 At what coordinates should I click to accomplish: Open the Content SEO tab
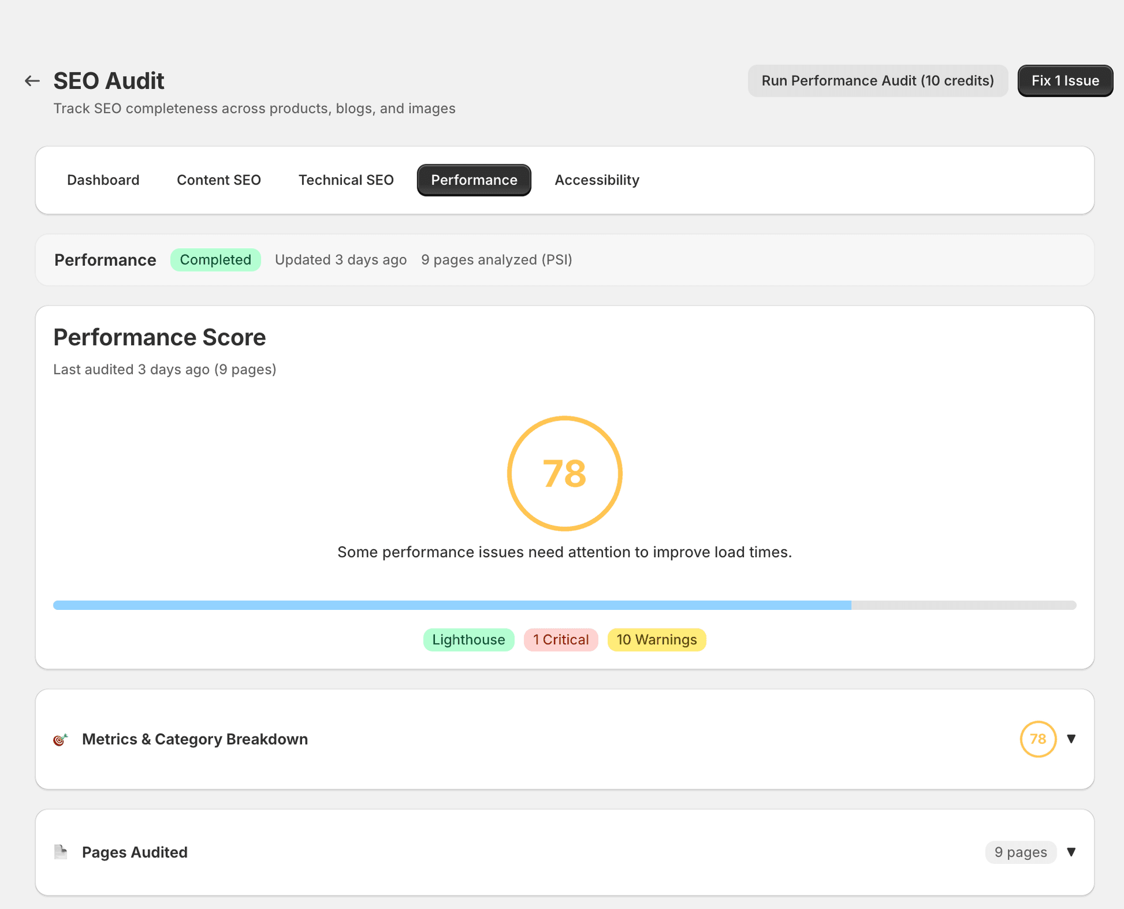(218, 180)
